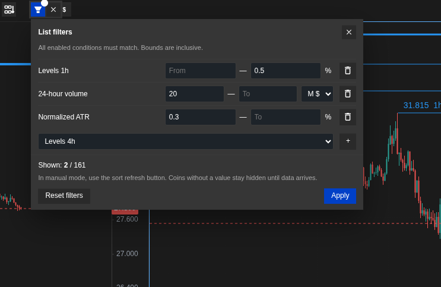Viewport: 441px width, 287px height.
Task: Select the 31.815 1h level label
Action: [422, 105]
